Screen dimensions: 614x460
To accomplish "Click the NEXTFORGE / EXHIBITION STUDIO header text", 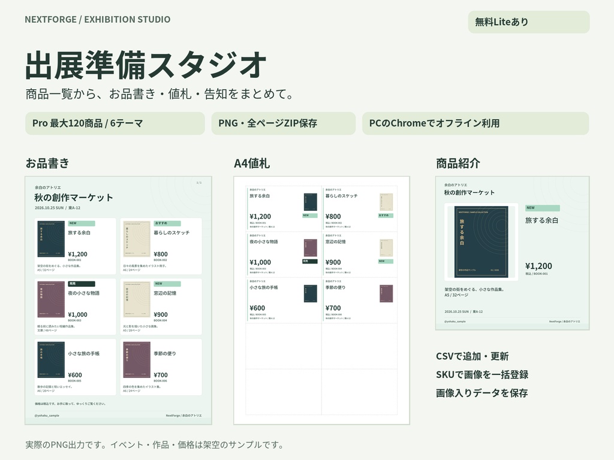I will click(x=98, y=20).
